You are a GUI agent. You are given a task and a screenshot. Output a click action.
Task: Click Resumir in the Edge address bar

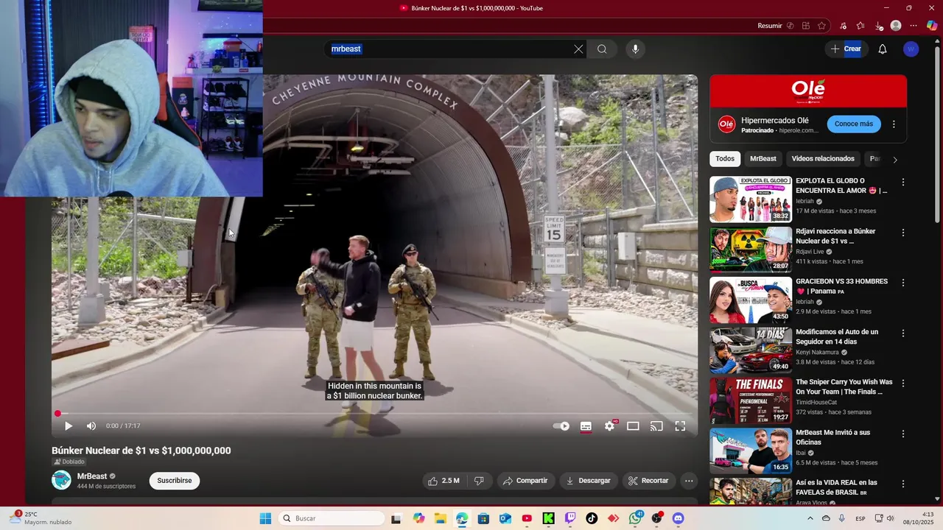[770, 26]
